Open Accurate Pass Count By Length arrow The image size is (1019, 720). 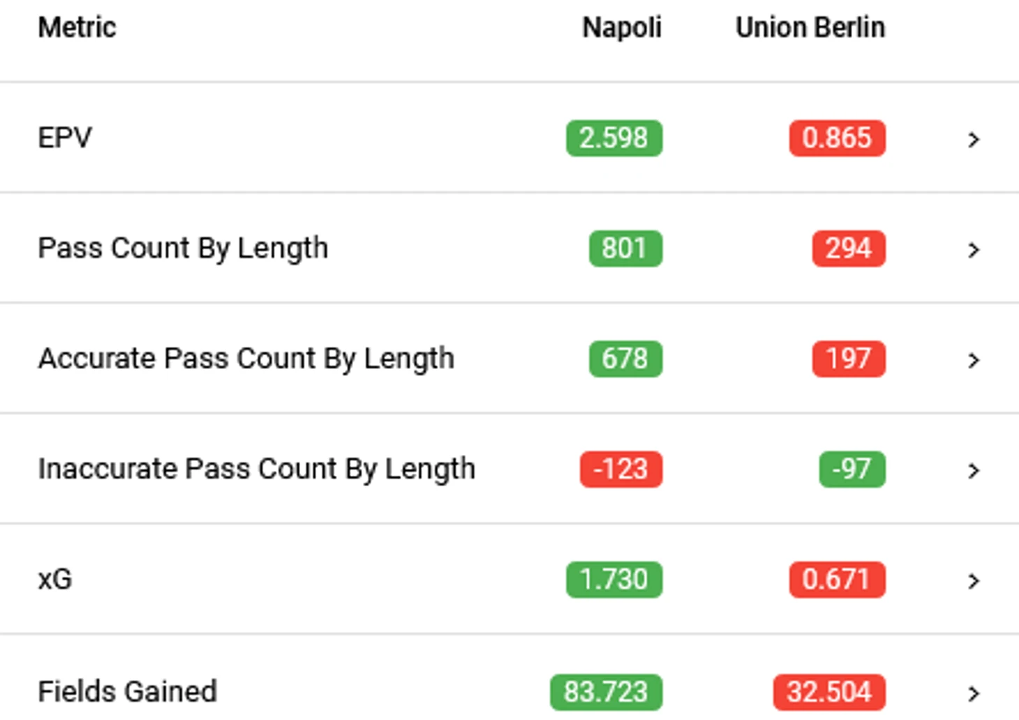pyautogui.click(x=974, y=360)
